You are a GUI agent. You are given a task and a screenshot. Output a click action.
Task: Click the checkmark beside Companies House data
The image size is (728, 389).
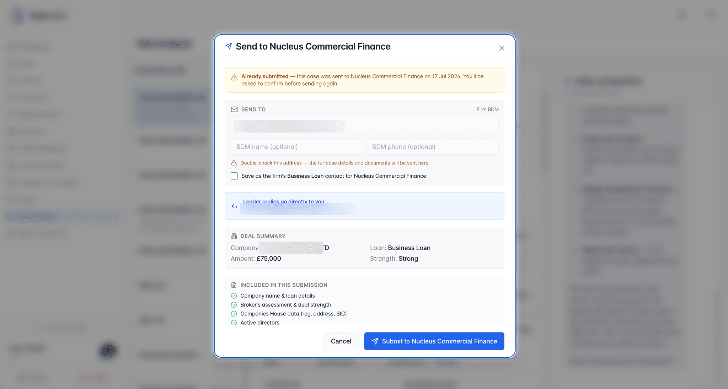234,314
